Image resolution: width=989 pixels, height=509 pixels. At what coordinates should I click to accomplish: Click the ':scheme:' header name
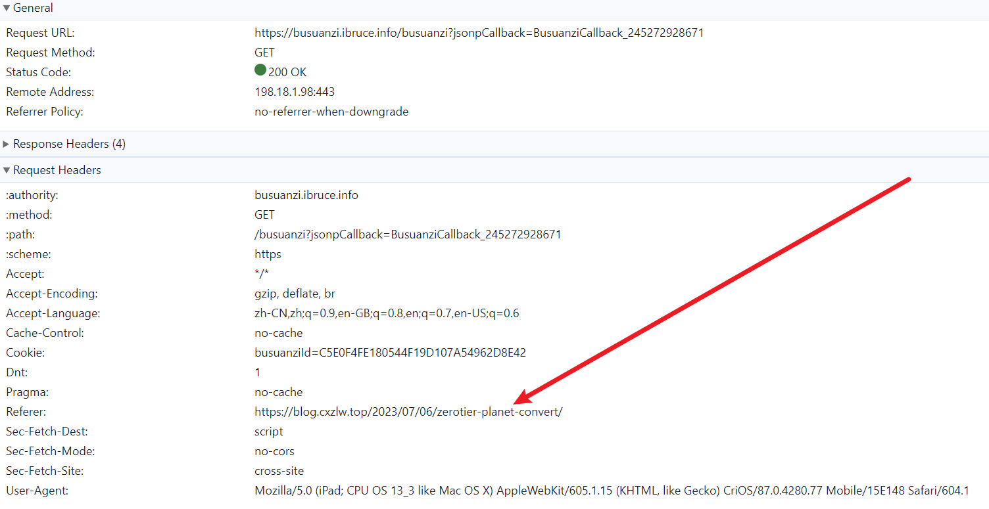click(x=28, y=254)
